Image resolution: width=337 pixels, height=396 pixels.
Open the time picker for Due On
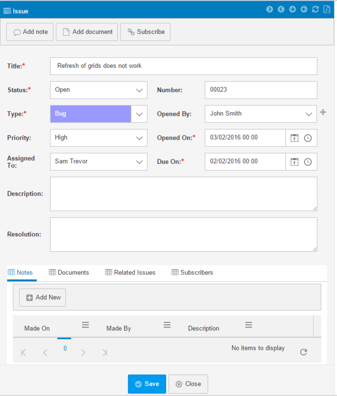(x=308, y=162)
